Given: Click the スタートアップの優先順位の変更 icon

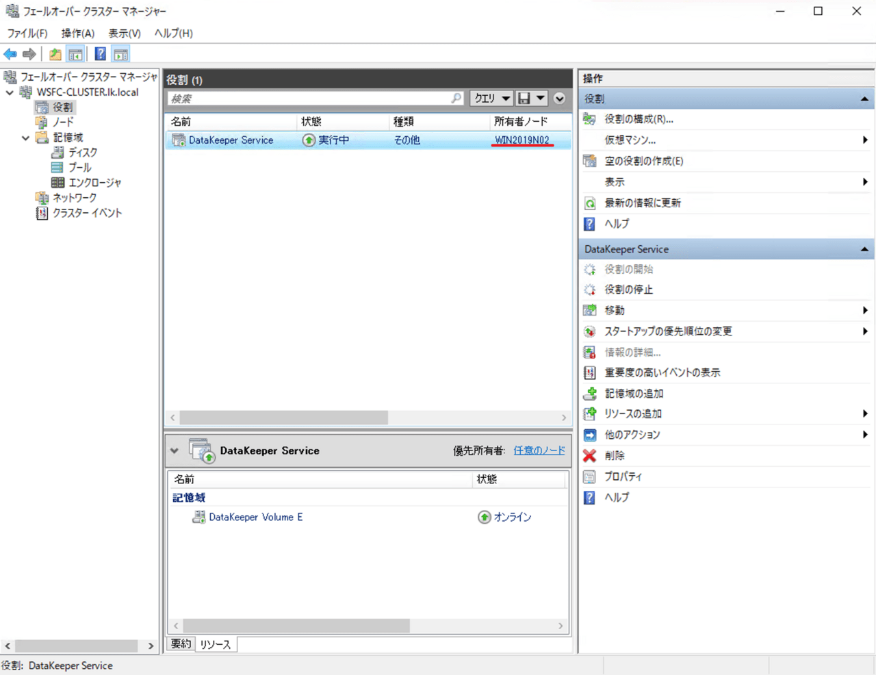Looking at the screenshot, I should [589, 331].
